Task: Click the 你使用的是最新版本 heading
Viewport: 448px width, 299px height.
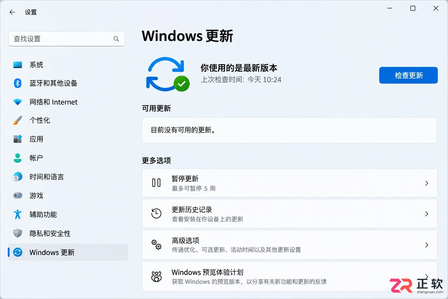Action: click(x=239, y=68)
